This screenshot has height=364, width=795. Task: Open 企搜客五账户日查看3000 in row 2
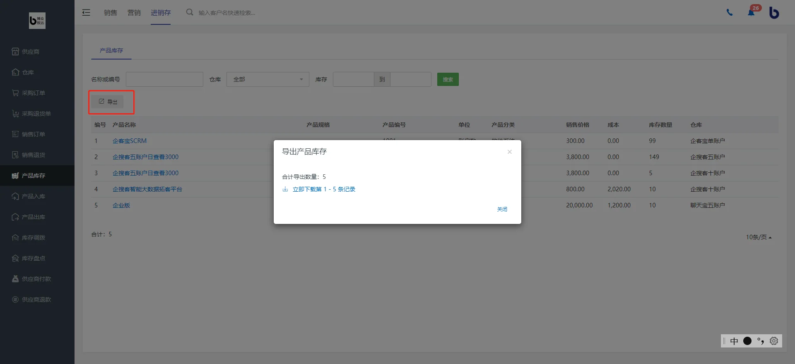pyautogui.click(x=145, y=157)
